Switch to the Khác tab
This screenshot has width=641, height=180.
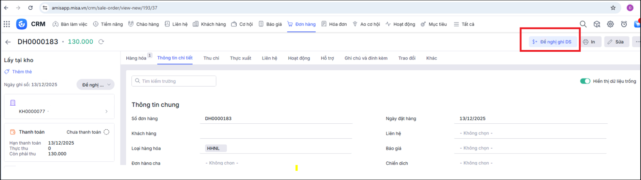432,58
